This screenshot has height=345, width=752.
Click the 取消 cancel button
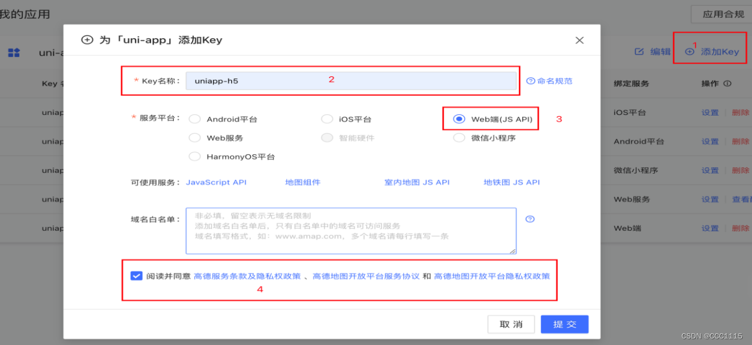[511, 324]
